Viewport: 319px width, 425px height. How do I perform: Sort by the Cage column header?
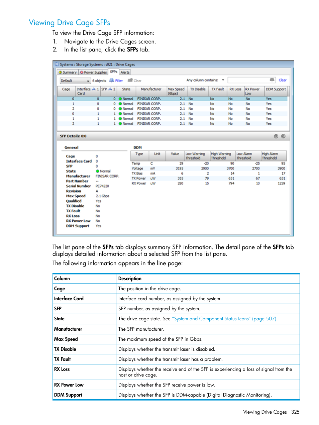point(66,91)
